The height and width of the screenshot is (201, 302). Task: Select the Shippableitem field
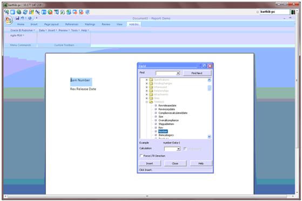(x=166, y=124)
